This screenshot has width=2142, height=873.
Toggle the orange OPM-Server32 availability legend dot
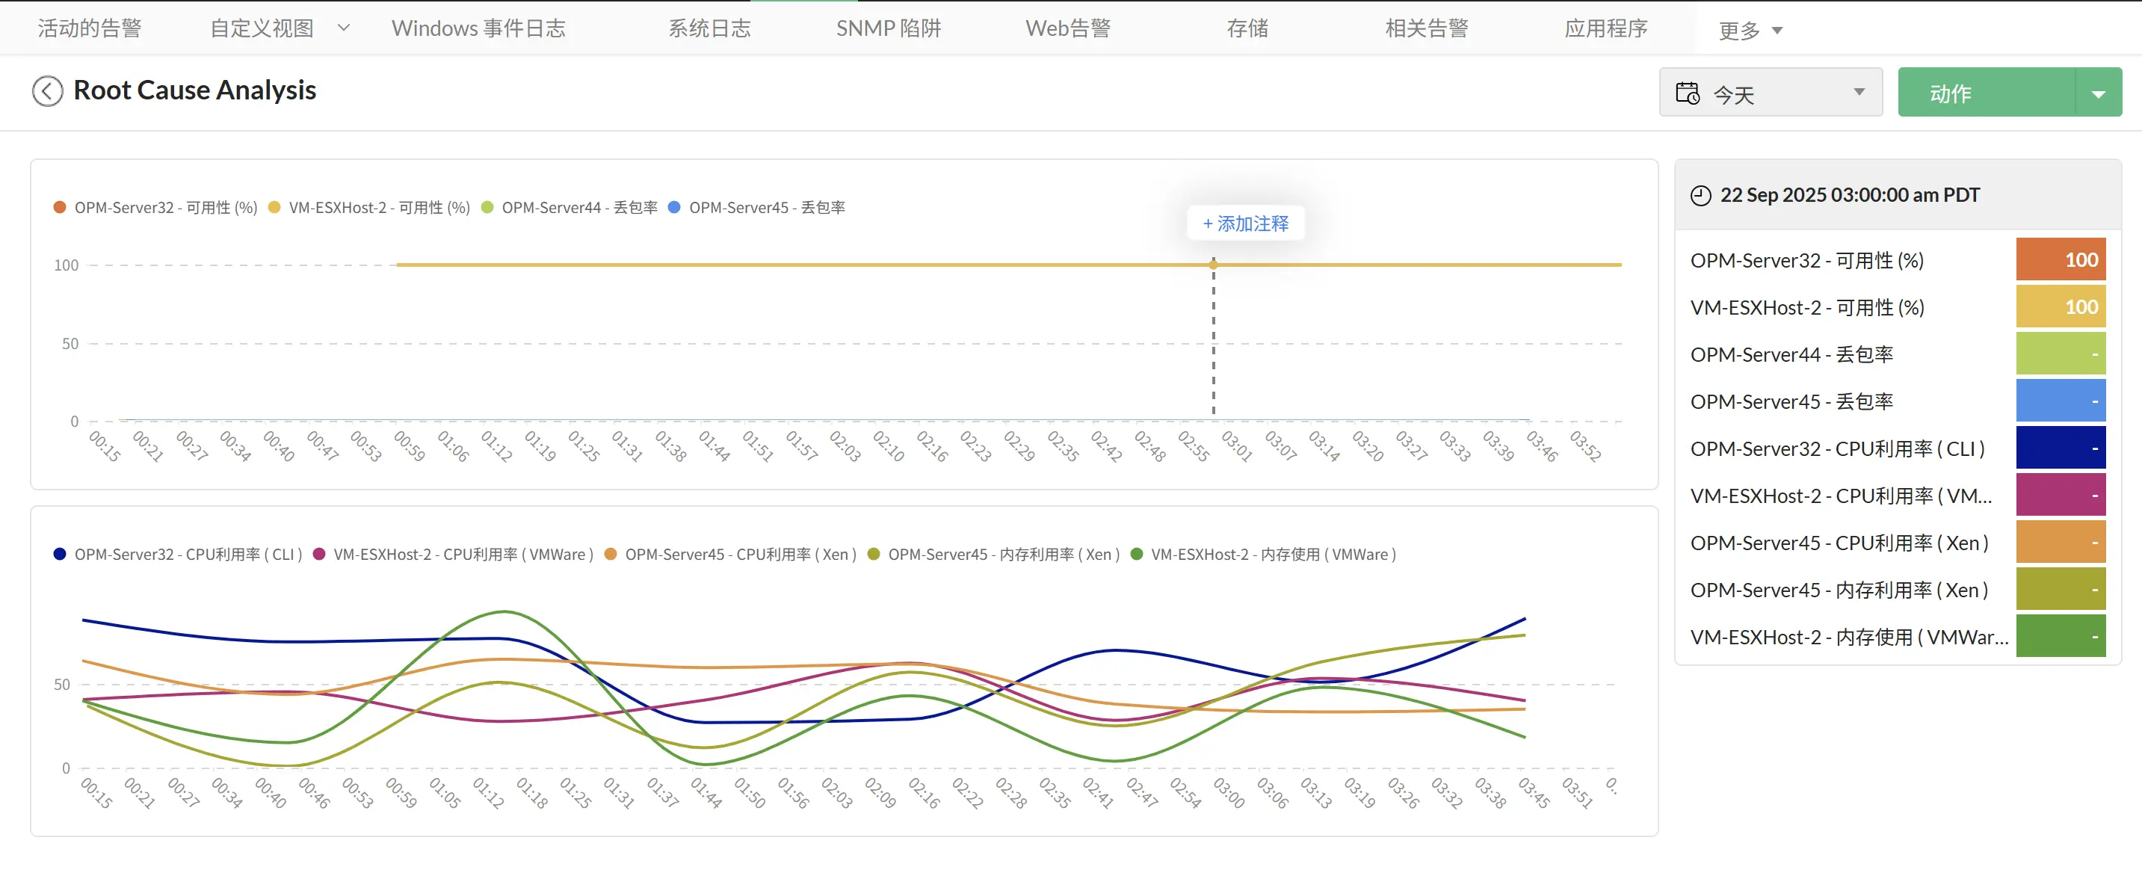tap(60, 207)
